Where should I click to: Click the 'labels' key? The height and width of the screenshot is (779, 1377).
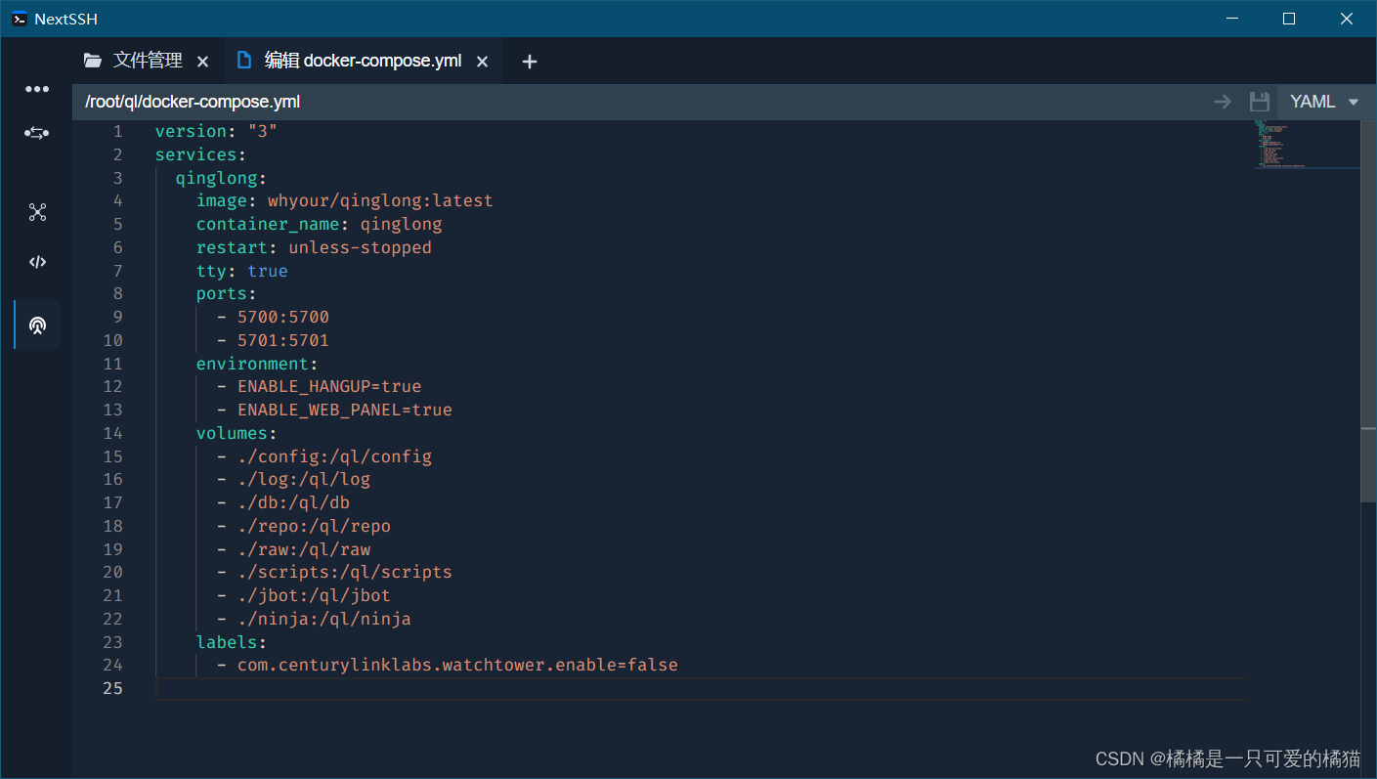click(x=227, y=642)
